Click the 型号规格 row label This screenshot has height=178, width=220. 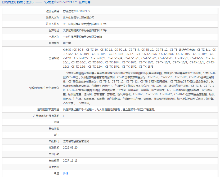[54, 58]
